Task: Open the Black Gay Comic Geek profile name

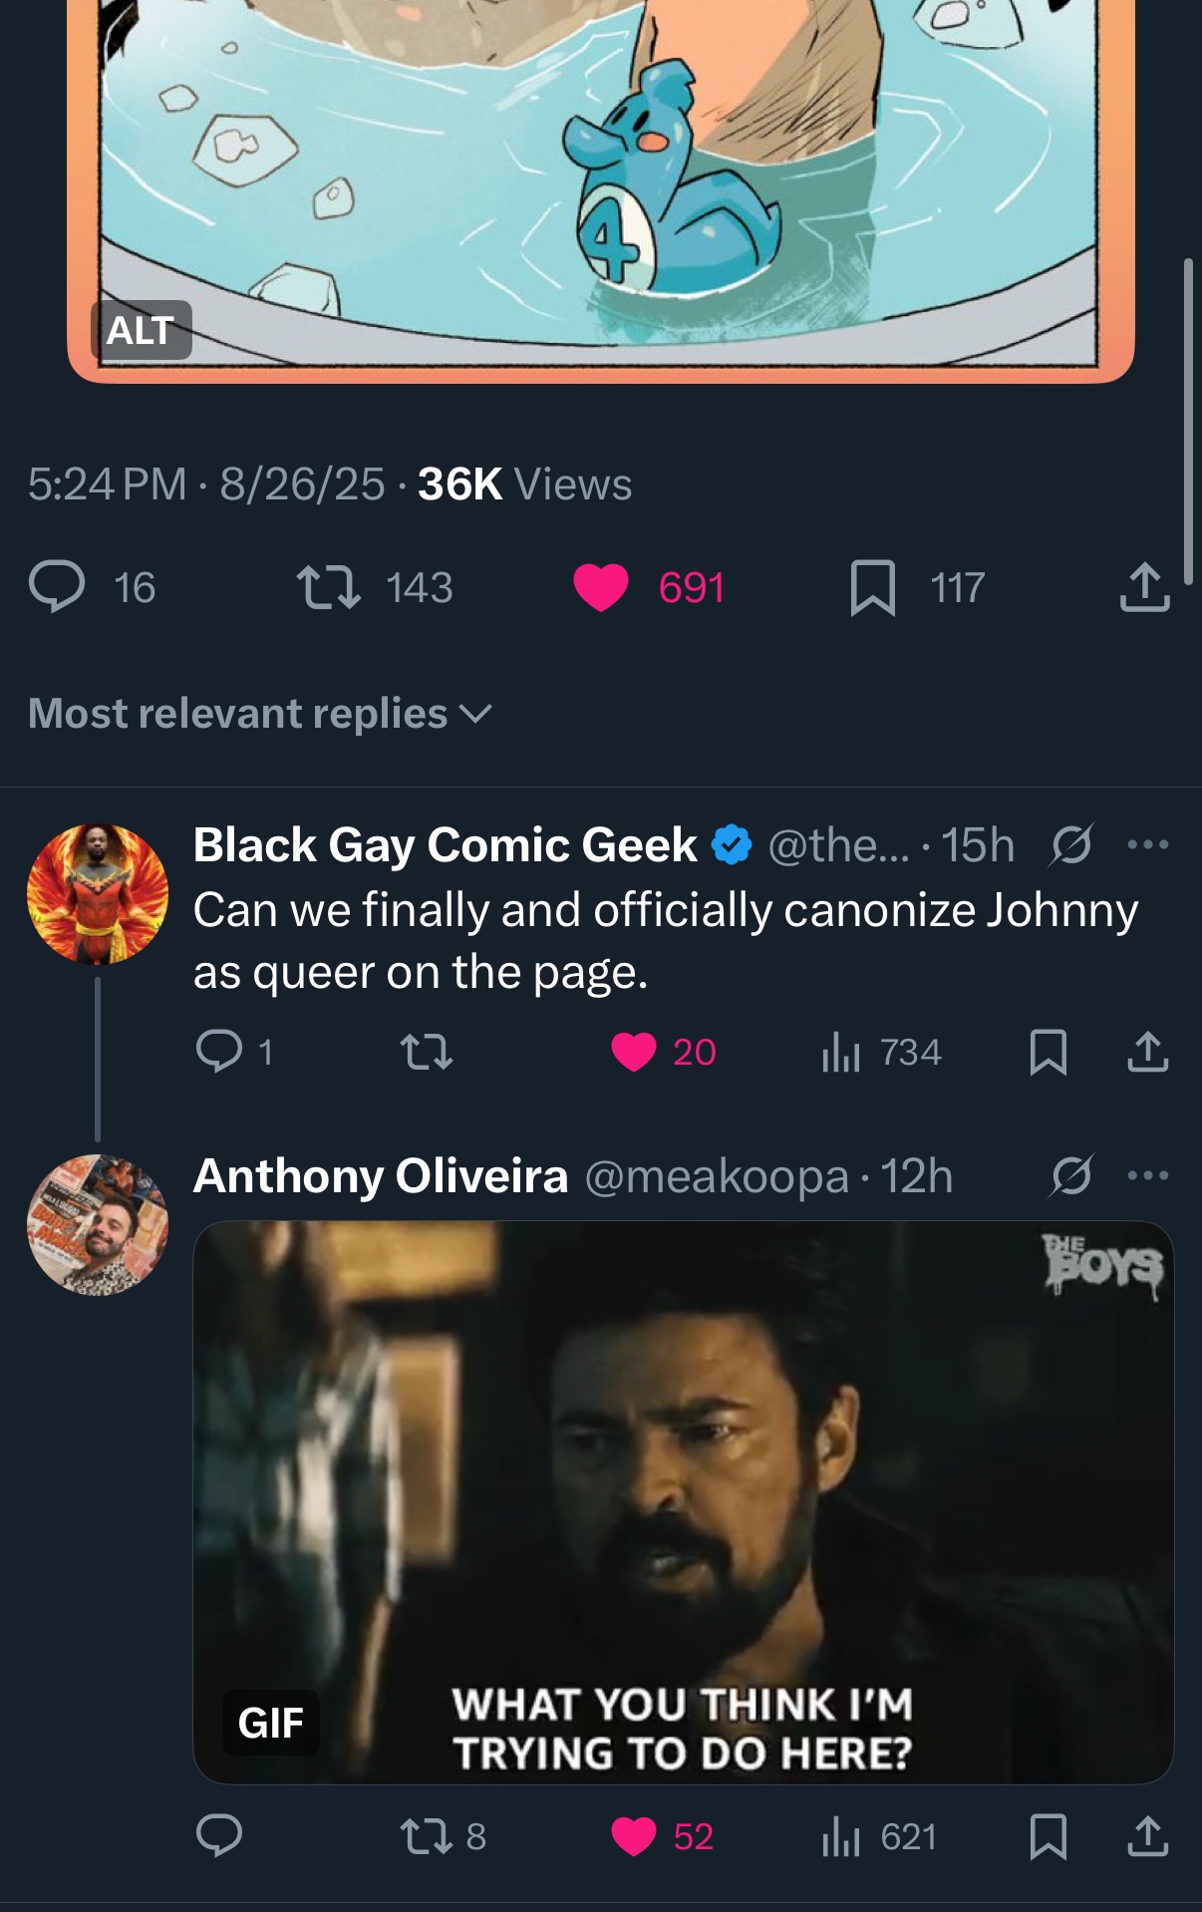Action: point(445,845)
